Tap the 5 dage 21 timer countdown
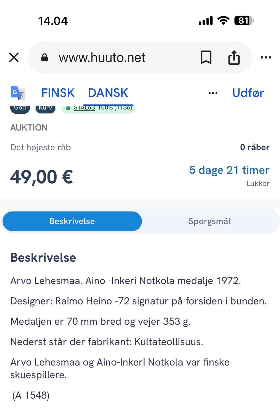The height and width of the screenshot is (412, 280). 229,170
